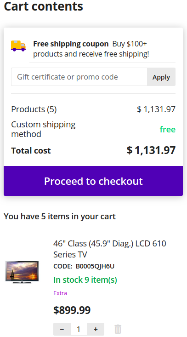Apply the promo code
The width and height of the screenshot is (187, 337).
pyautogui.click(x=161, y=77)
